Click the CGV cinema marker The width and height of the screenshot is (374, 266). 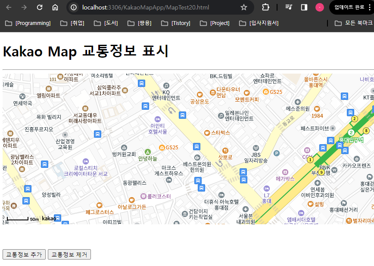click(307, 150)
